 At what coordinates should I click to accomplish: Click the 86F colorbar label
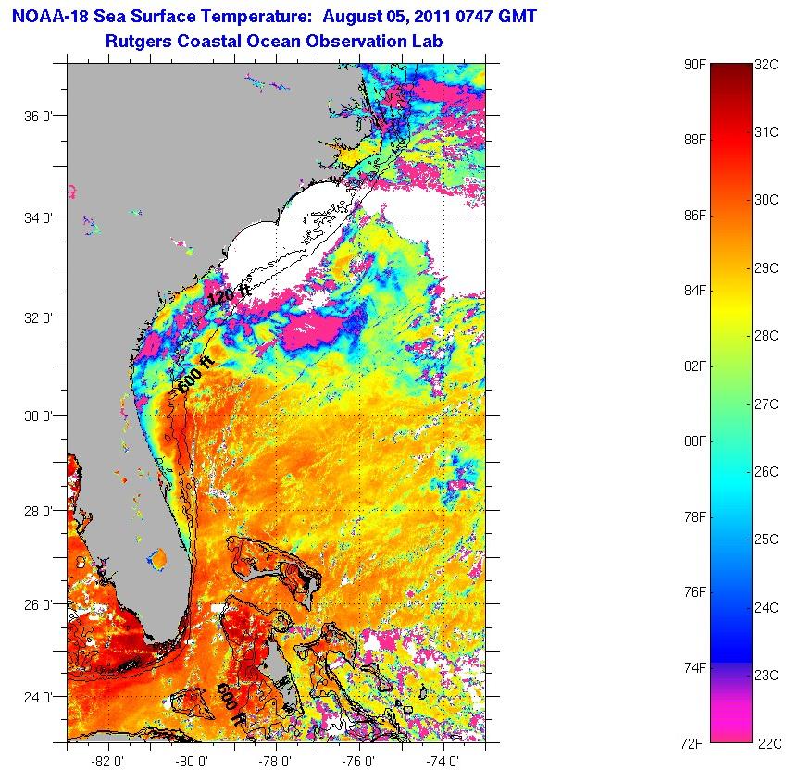point(694,216)
